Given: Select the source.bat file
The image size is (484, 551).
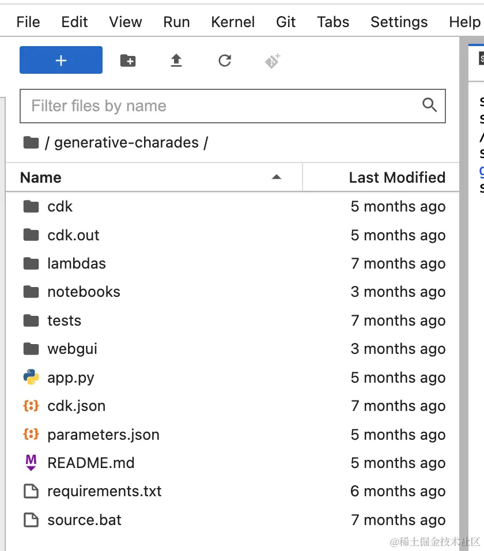Looking at the screenshot, I should click(233, 520).
